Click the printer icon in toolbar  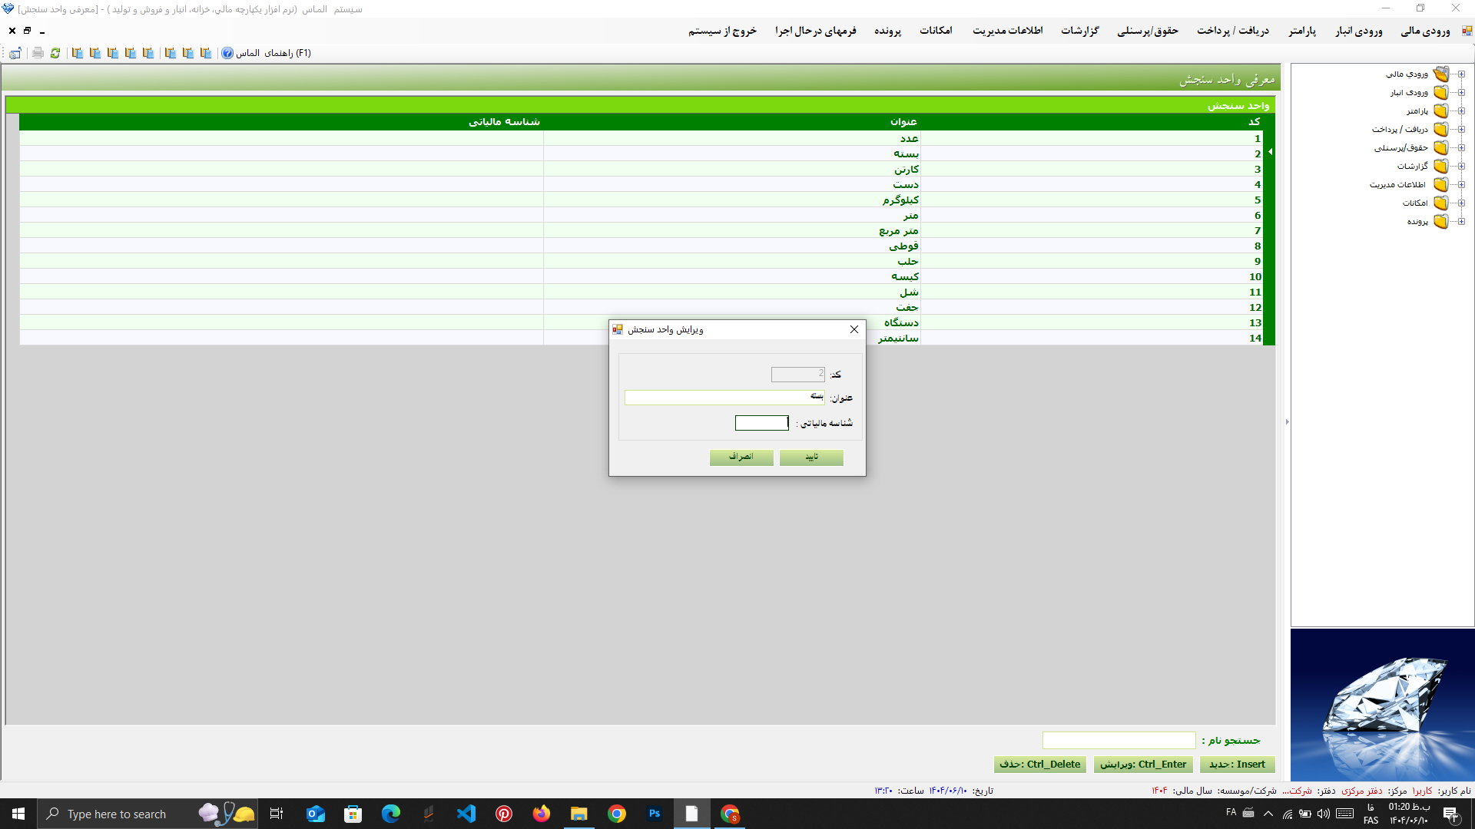[38, 53]
